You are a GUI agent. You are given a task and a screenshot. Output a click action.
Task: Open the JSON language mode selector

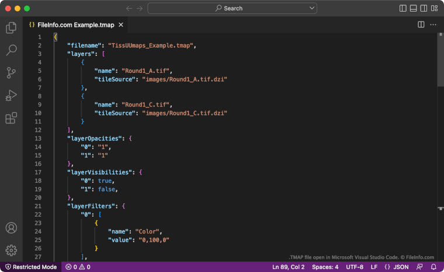click(397, 267)
